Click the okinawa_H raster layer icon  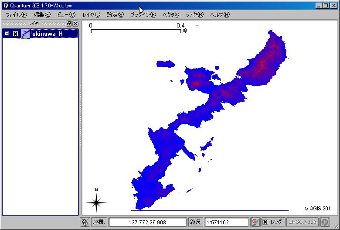[25, 34]
